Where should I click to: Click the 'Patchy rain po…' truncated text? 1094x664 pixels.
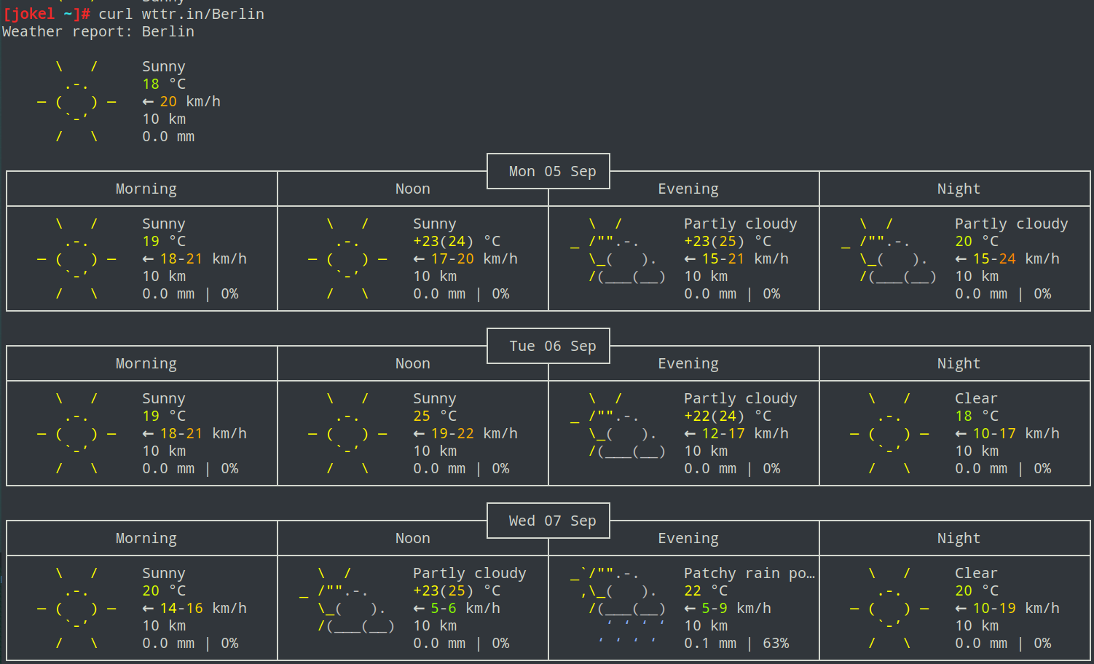point(749,573)
